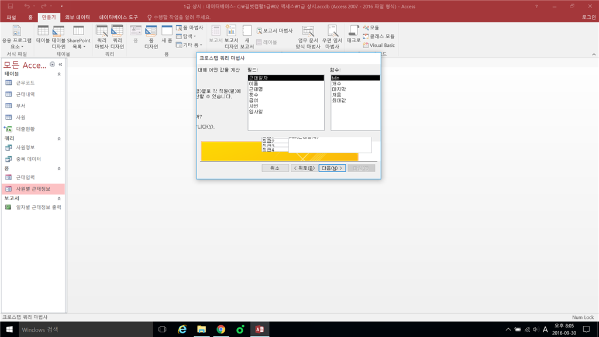This screenshot has width=599, height=337.
Task: Open 데이터베이스 도구 tab
Action: (x=118, y=17)
